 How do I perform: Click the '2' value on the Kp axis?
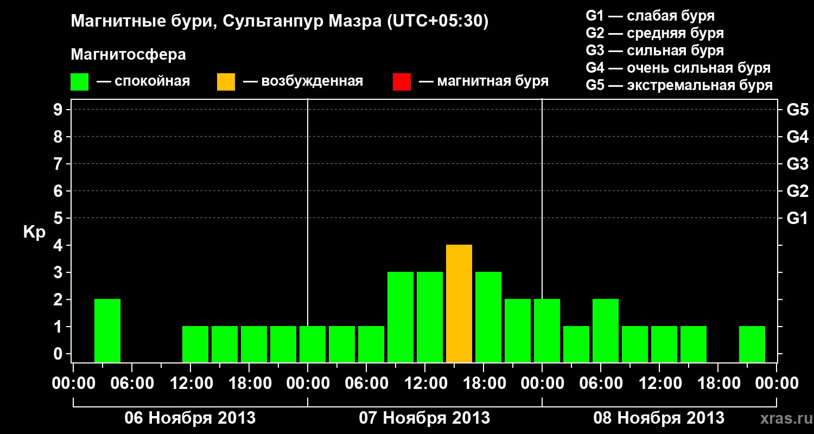59,299
